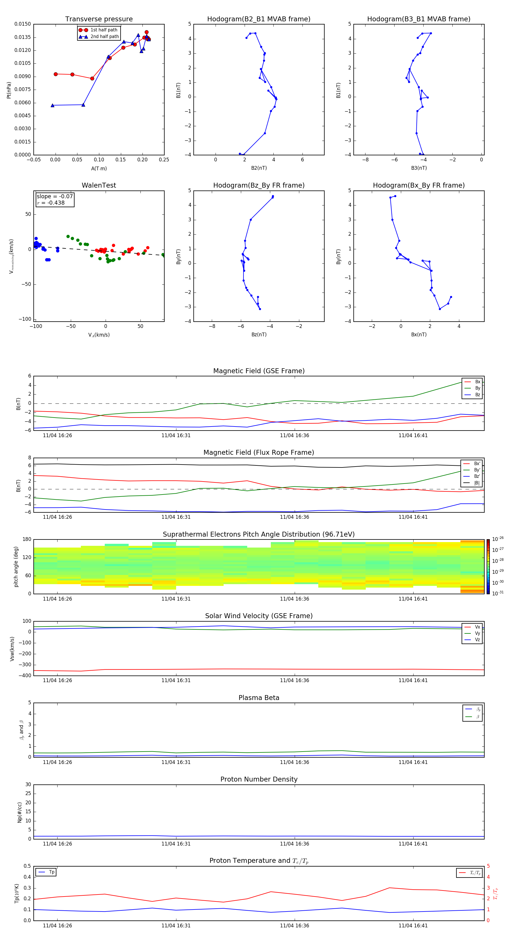Click 'Proton Temperature and Te/Tp' title

point(259,861)
